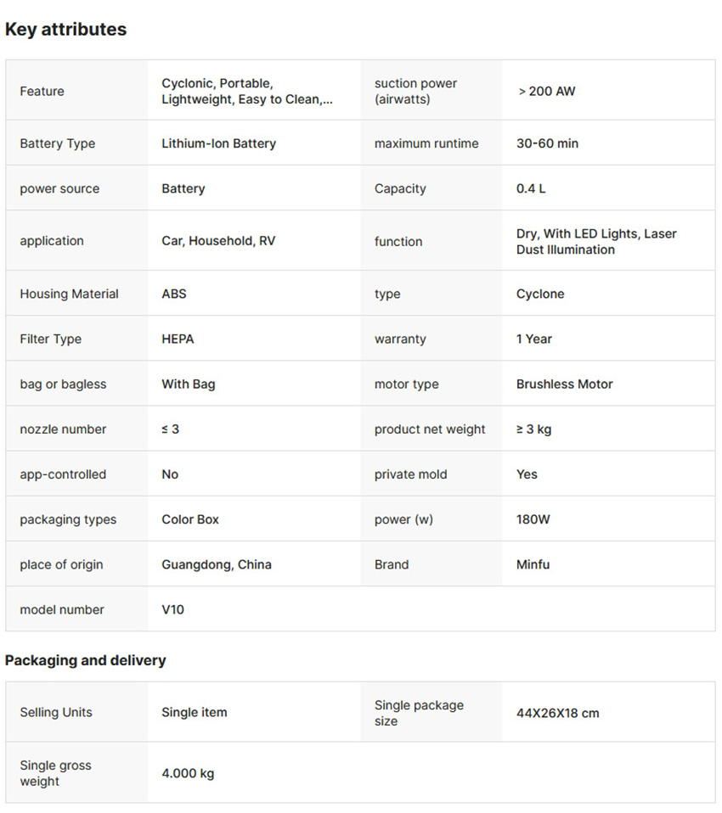Click the suction power (airwatts) label
The height and width of the screenshot is (813, 722).
[x=415, y=92]
